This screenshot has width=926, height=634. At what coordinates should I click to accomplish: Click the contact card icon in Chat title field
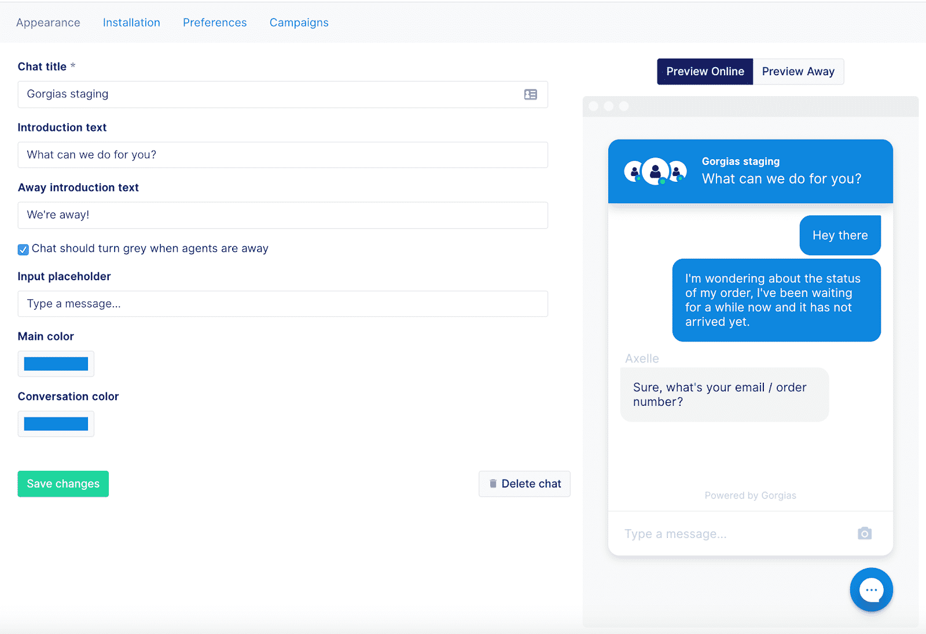point(530,94)
